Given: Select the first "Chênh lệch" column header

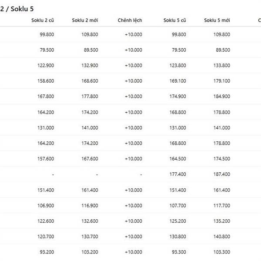Looking at the screenshot, I should coord(130,20).
